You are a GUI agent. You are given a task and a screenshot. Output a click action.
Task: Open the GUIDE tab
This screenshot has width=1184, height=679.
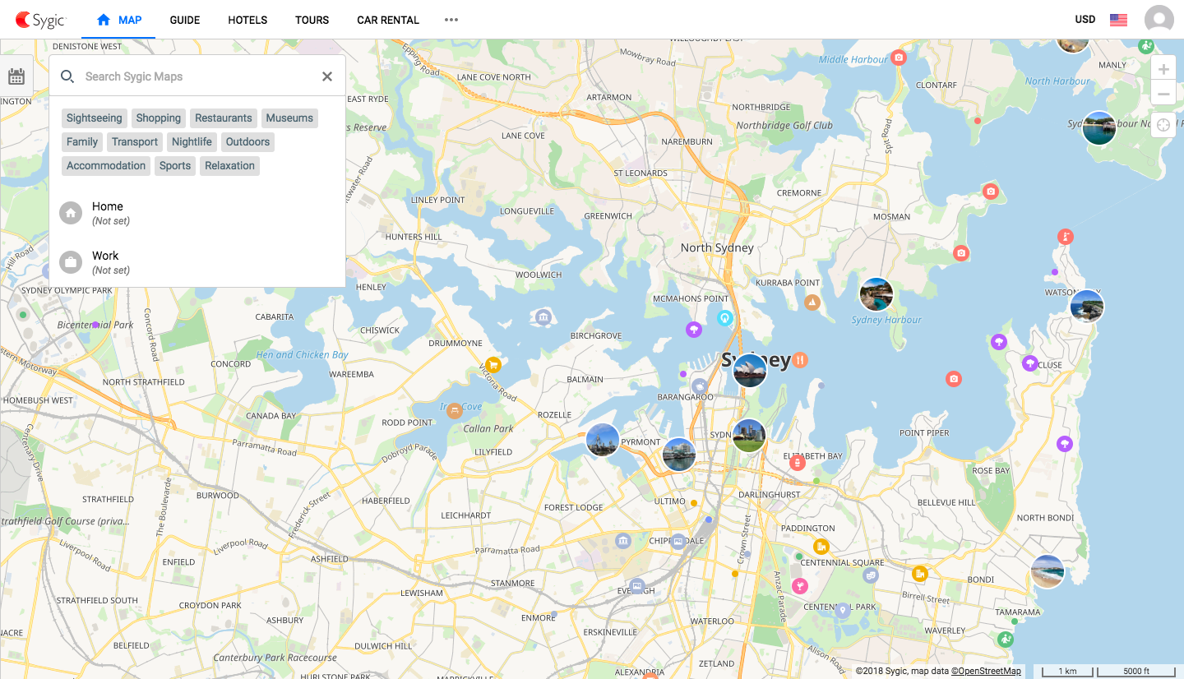pyautogui.click(x=185, y=20)
